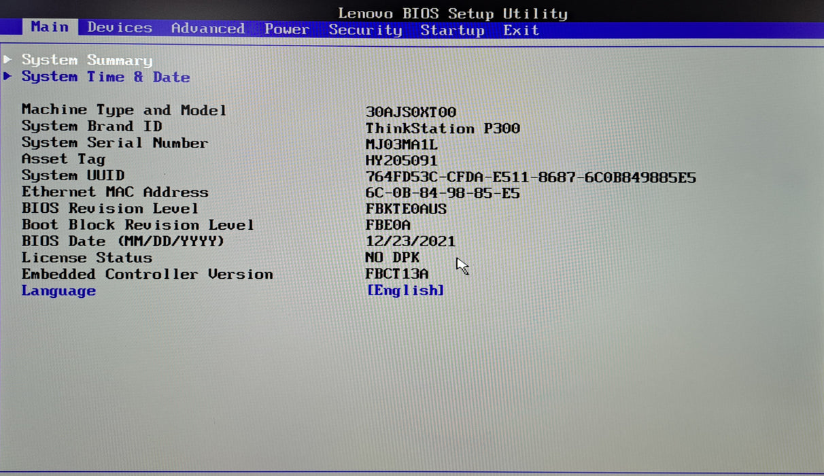Screen dimensions: 824x476
Task: Select license value NO DPK
Action: 392,258
